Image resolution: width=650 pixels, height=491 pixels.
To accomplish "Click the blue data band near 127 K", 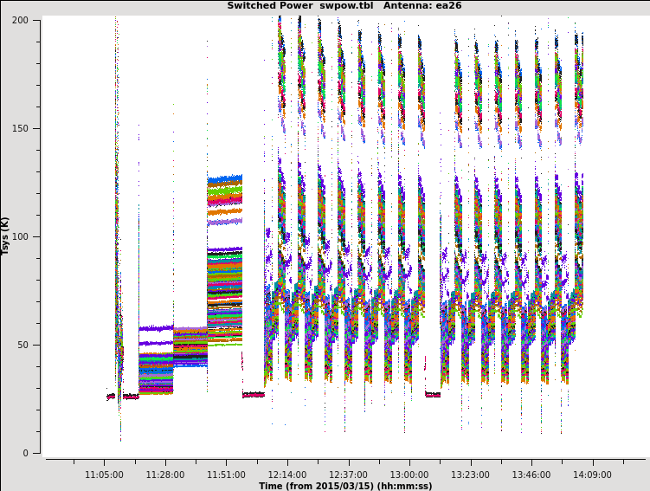I will (x=224, y=179).
